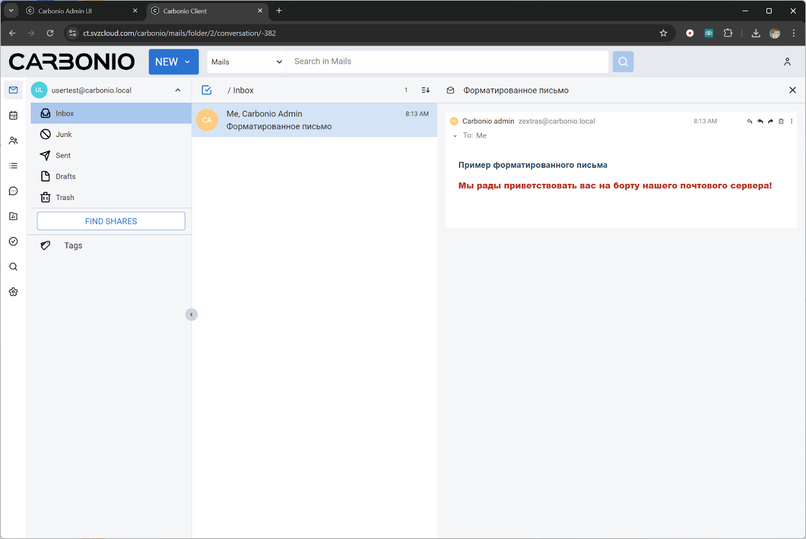Screen dimensions: 806x539
Task: Go back using the browser back arrow
Action: coord(13,33)
